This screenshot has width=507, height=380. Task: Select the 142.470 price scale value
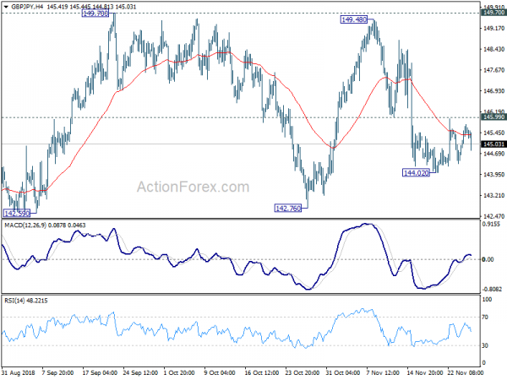coord(493,216)
